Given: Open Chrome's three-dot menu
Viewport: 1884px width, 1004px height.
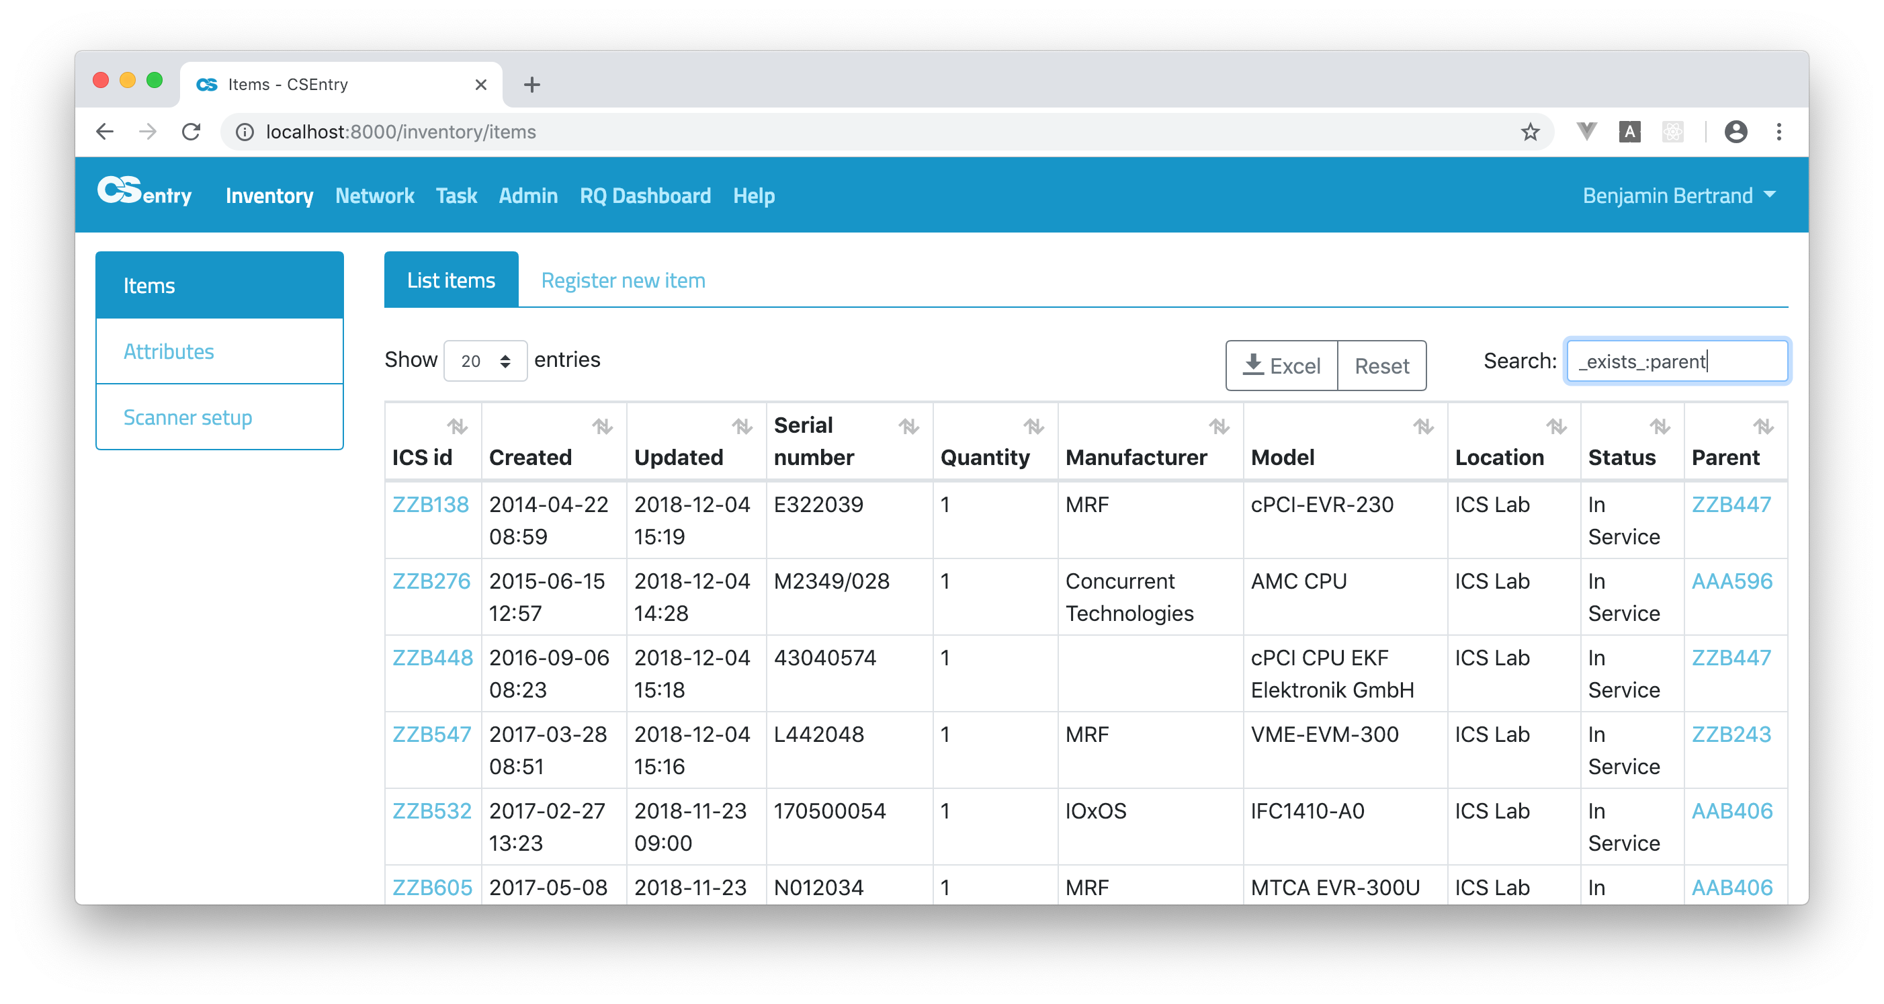Looking at the screenshot, I should 1779,132.
